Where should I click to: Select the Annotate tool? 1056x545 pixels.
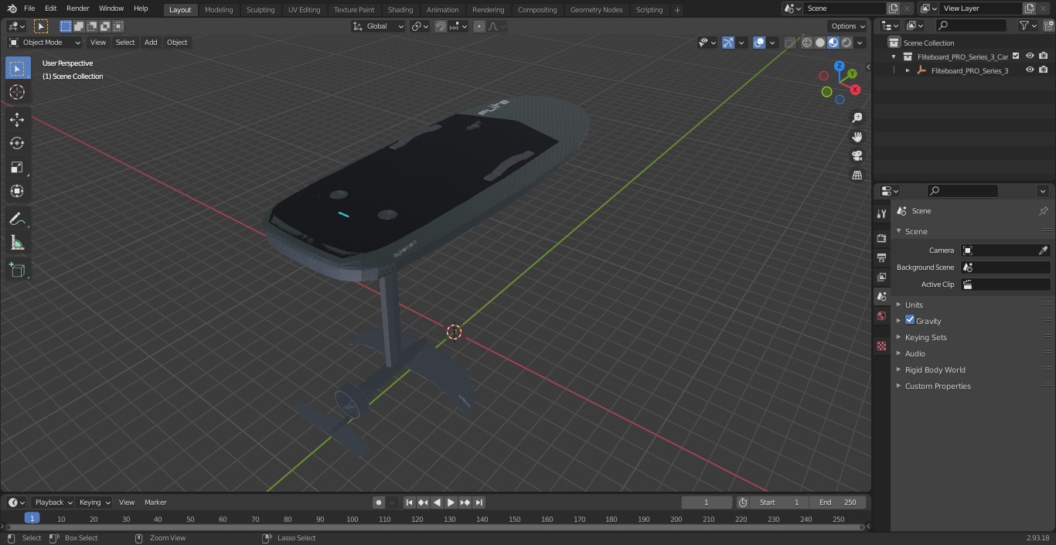pos(17,220)
